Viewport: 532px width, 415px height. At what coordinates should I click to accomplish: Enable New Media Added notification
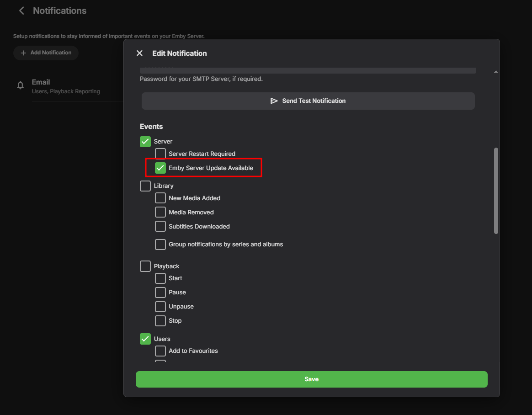[x=160, y=198]
